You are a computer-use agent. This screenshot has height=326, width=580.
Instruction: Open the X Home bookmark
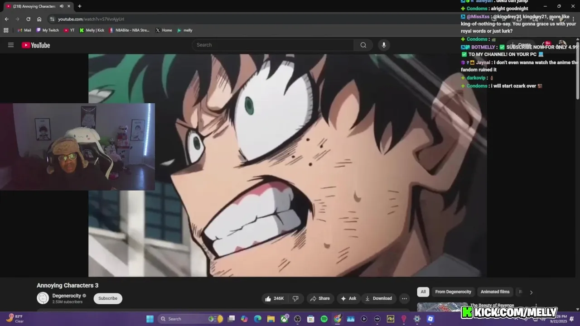coord(164,30)
